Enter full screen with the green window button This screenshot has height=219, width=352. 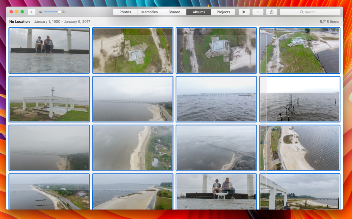pos(22,12)
